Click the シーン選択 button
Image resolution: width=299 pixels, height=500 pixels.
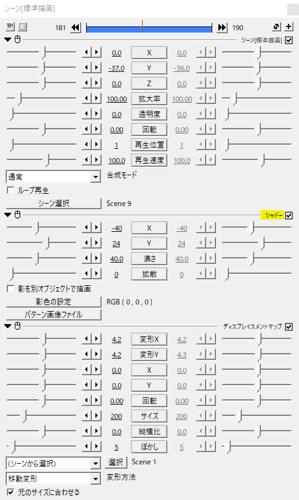(x=54, y=204)
